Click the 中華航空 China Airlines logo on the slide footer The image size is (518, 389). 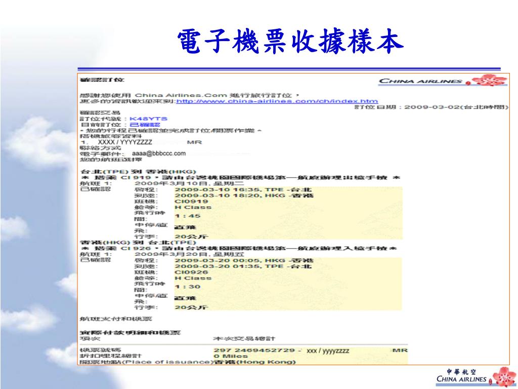476,377
